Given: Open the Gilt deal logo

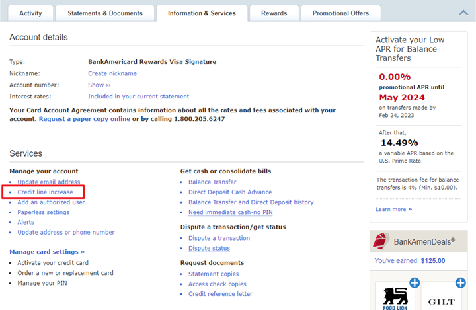Looking at the screenshot, I should 441,301.
